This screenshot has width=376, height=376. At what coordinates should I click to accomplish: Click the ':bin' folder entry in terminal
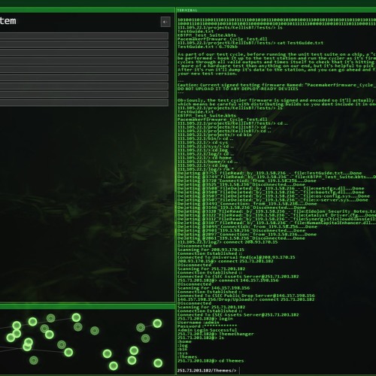183,349
